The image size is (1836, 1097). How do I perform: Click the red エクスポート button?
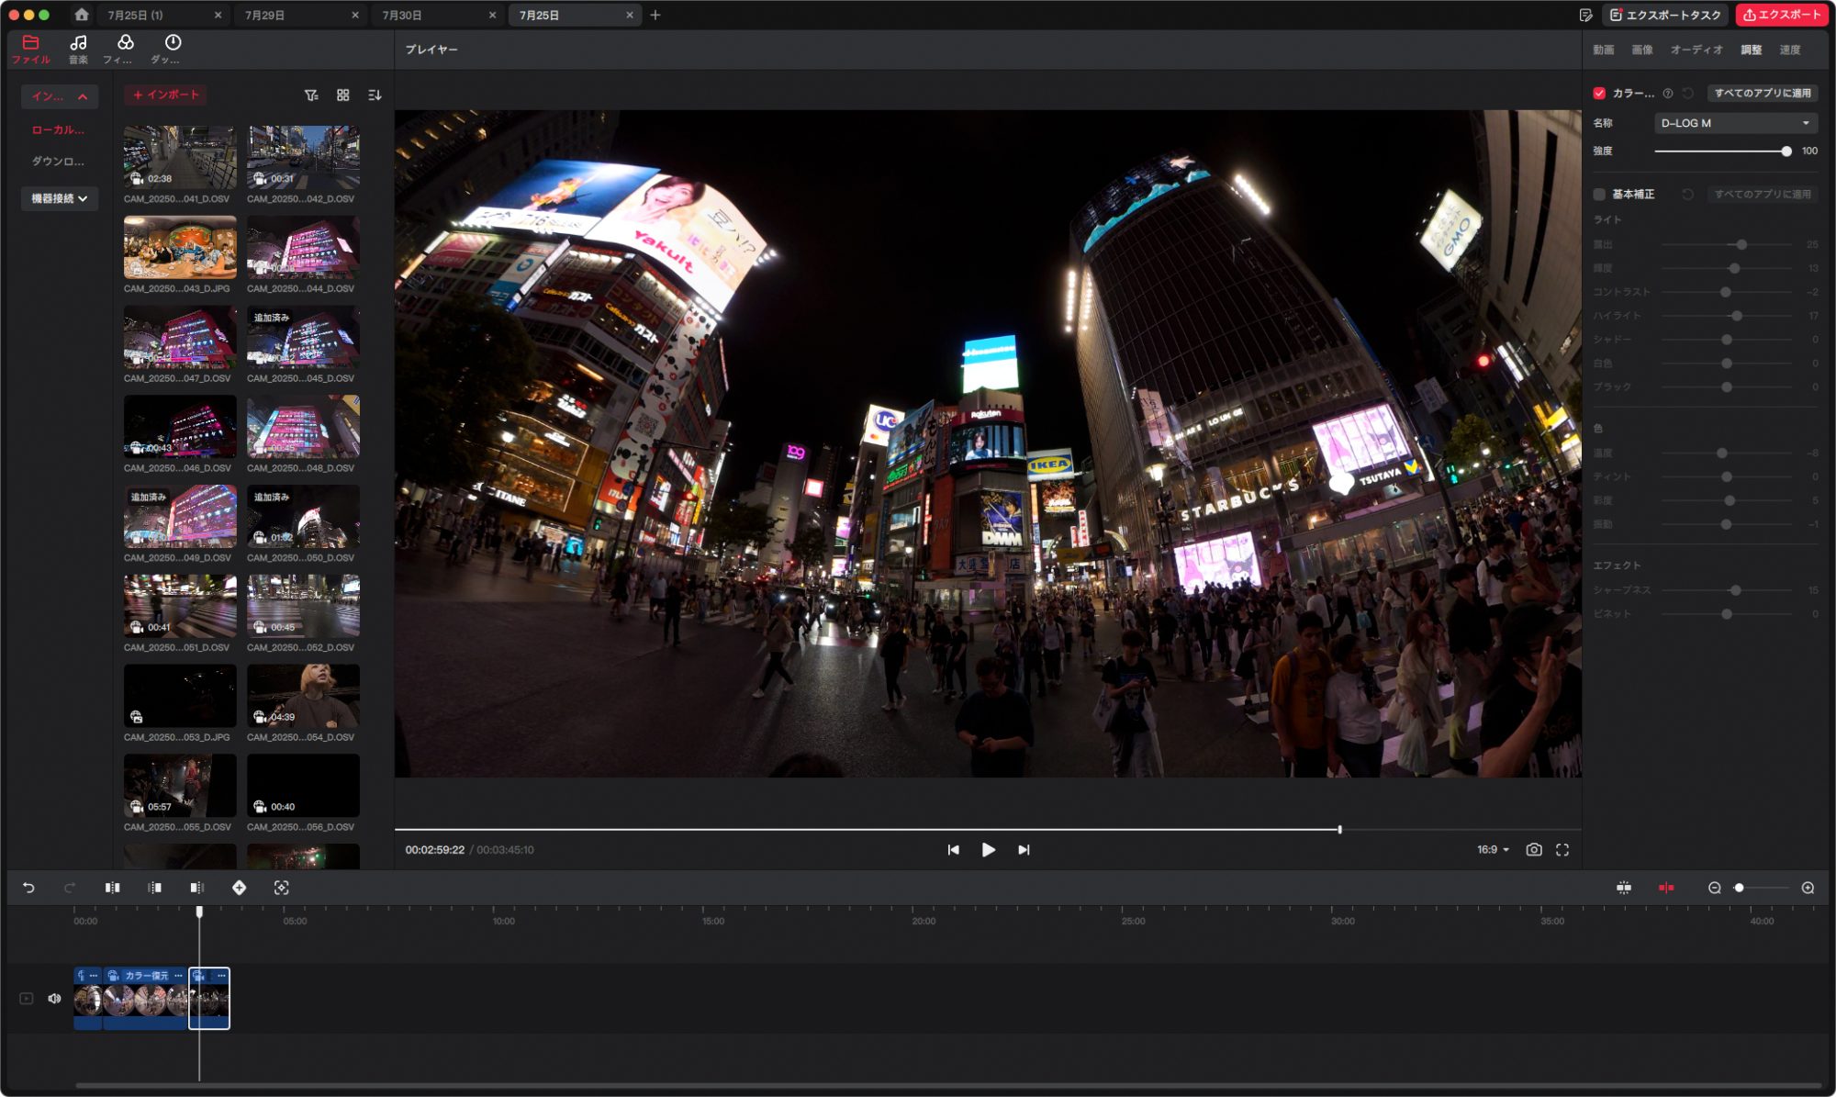tap(1782, 15)
